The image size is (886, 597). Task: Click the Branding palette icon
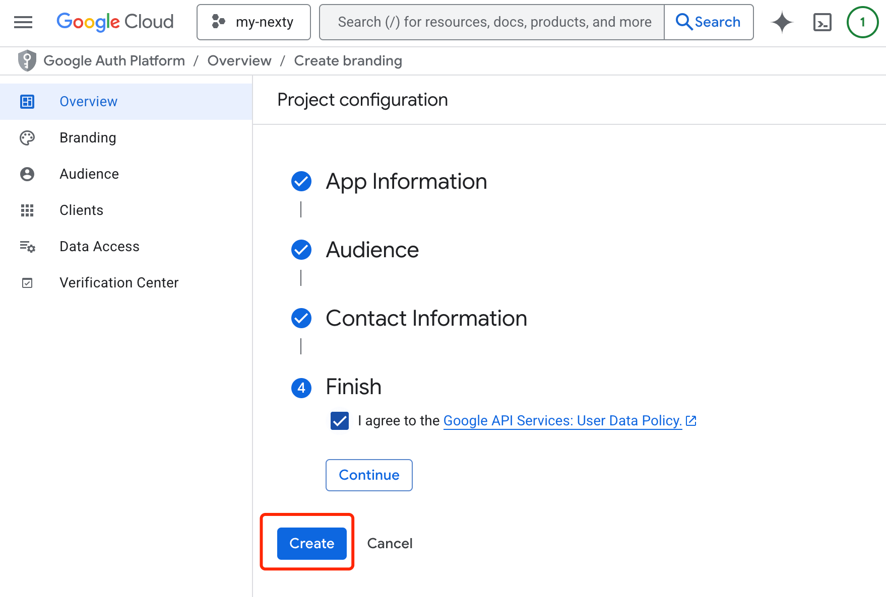click(27, 138)
